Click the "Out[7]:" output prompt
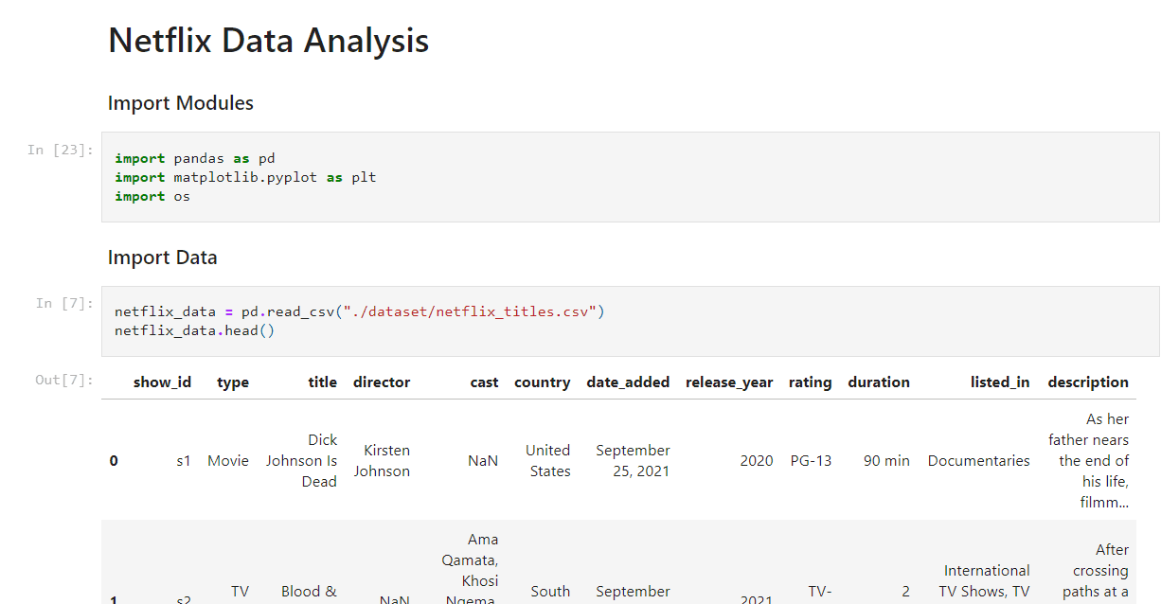 64,380
